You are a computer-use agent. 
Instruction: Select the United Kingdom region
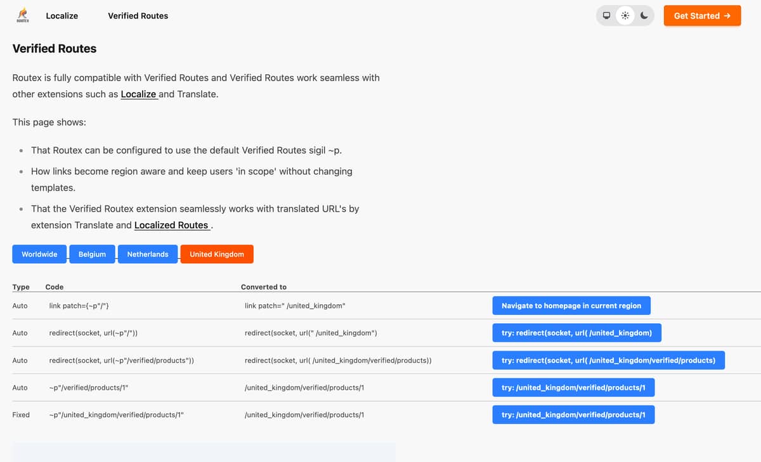click(217, 254)
